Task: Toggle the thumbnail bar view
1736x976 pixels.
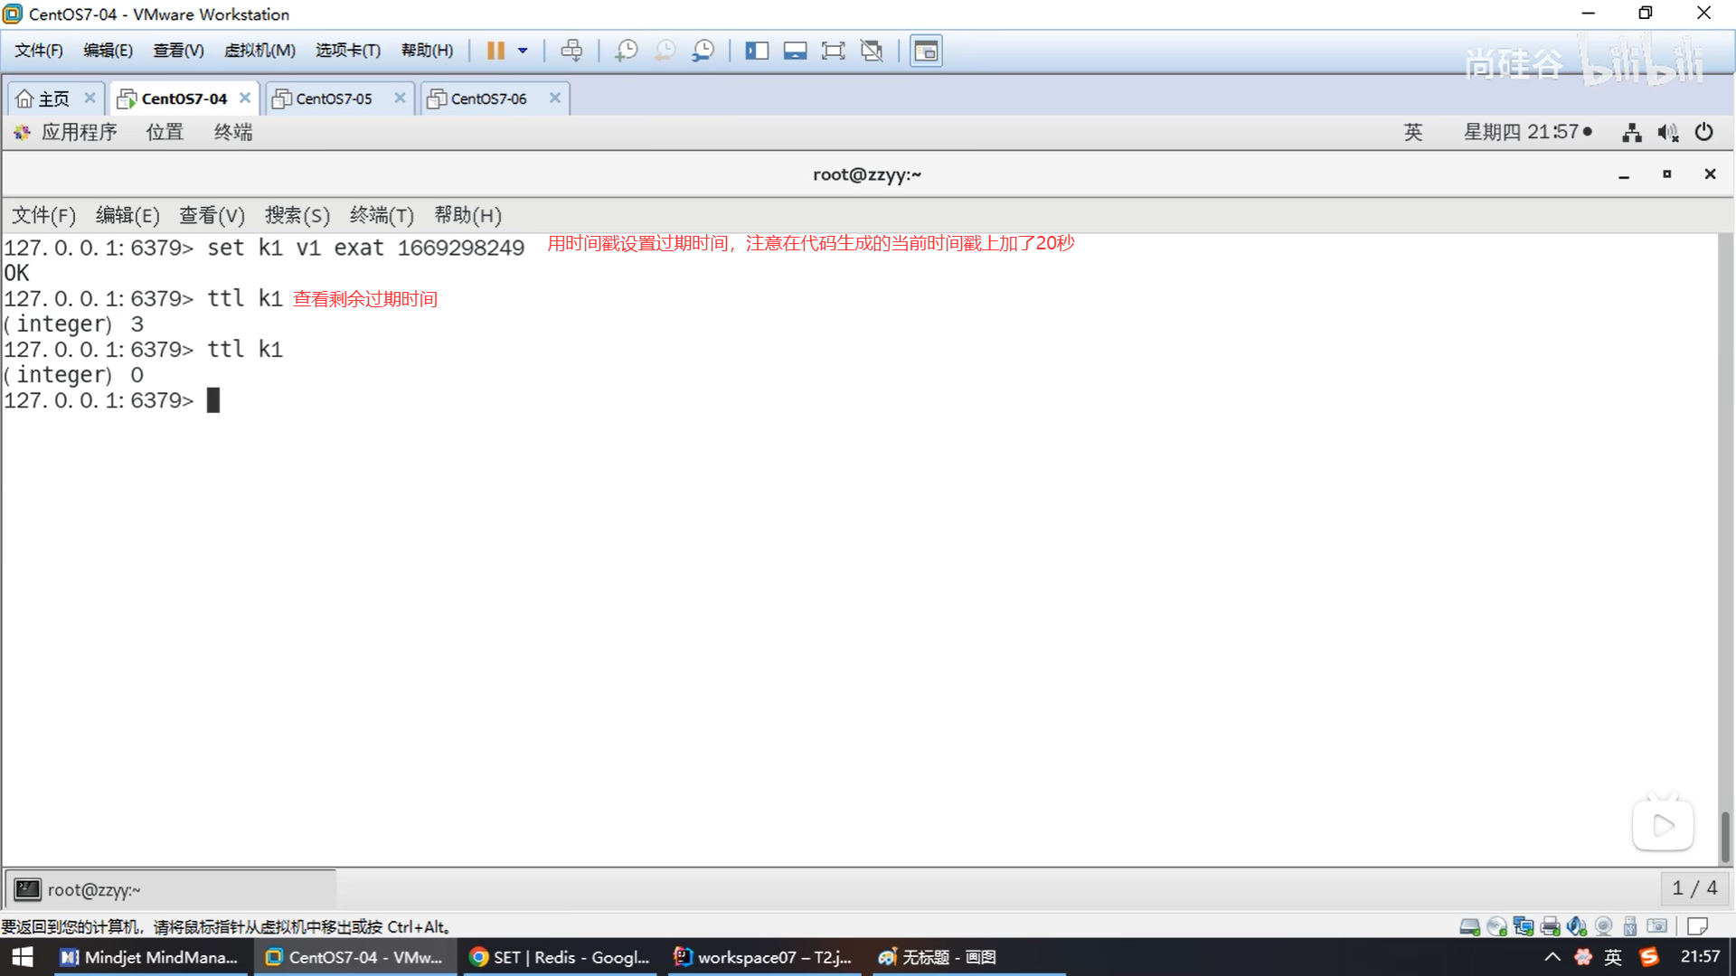Action: (795, 51)
